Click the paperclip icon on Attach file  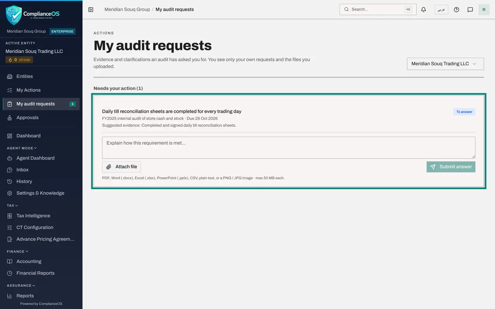point(109,167)
